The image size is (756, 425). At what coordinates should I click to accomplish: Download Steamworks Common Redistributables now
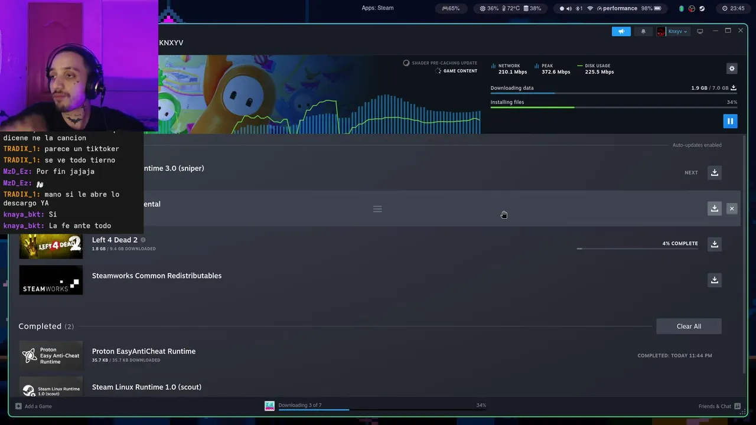point(715,280)
